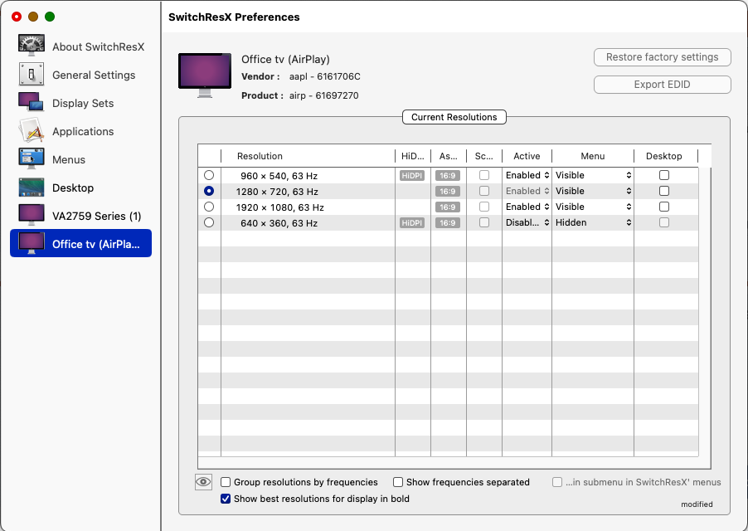
Task: Select the 1280 × 720 resolution radio button
Action: 209,191
